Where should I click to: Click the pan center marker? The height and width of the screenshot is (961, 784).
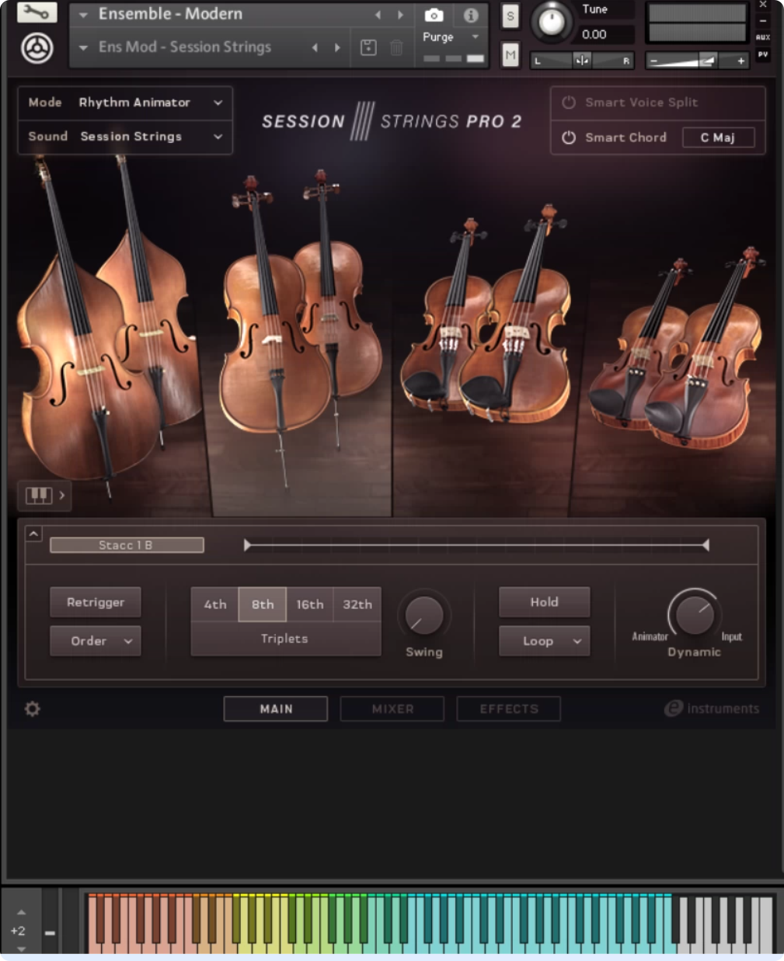click(x=582, y=61)
